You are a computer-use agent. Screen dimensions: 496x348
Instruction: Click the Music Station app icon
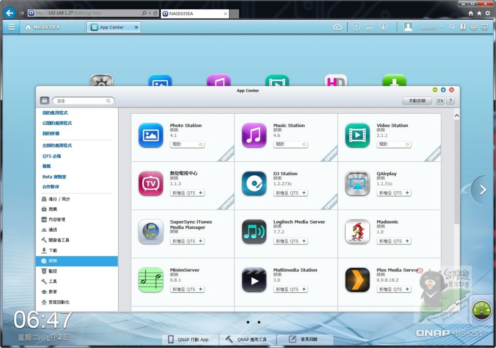[x=254, y=136]
